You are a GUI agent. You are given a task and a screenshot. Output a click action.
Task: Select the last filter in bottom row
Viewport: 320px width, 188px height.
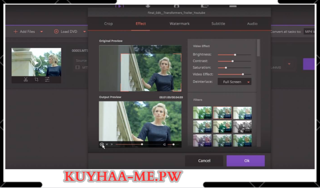tap(242, 140)
